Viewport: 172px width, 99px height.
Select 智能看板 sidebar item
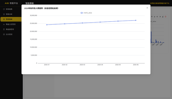coord(11,19)
